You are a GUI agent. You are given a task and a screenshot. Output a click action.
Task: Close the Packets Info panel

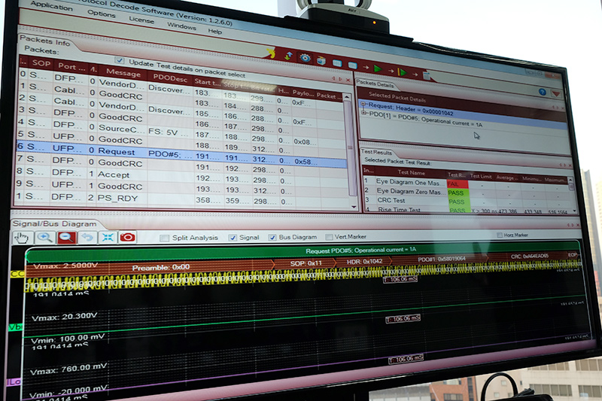(348, 81)
